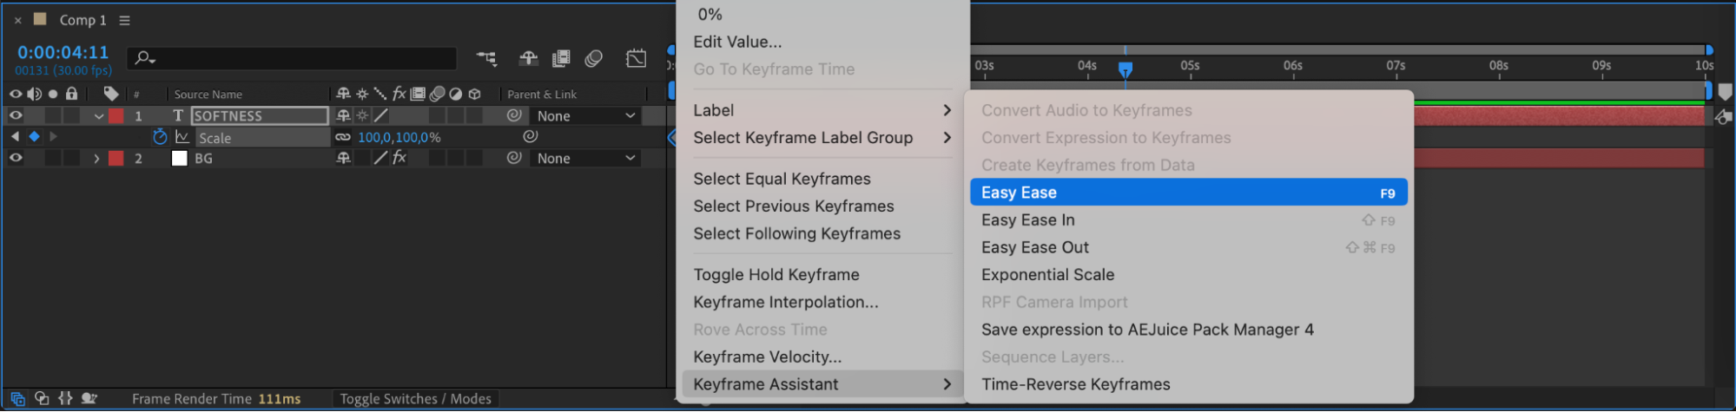Open the Composition Mini-Flowchart icon
This screenshot has height=412, width=1736.
487,59
